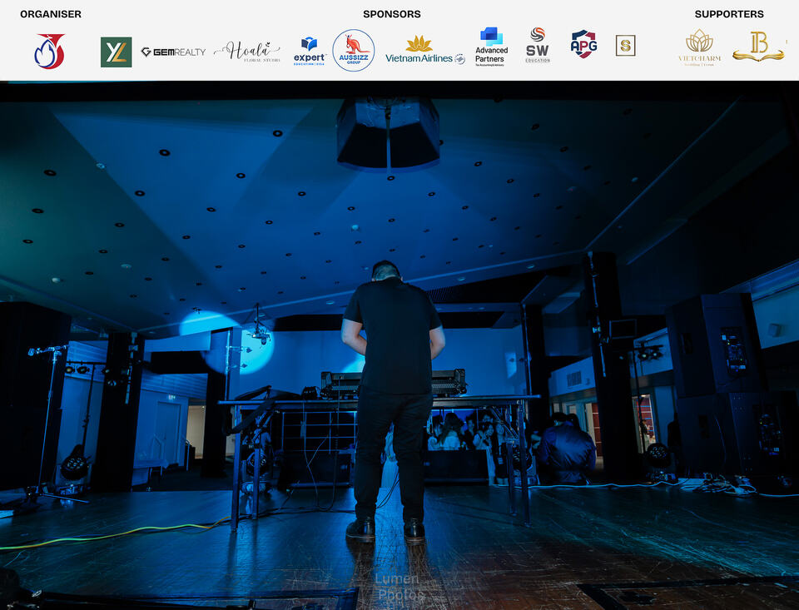
Task: Open the Hoala Floral Studio logo
Action: (x=247, y=52)
